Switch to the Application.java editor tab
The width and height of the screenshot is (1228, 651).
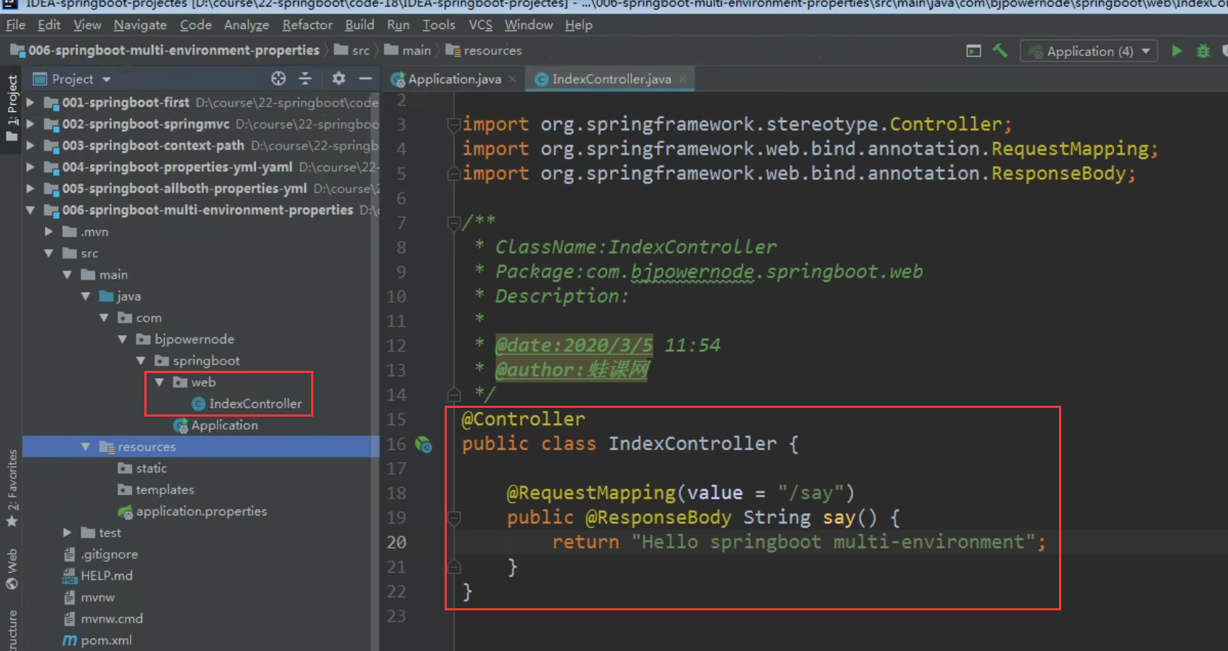(x=454, y=79)
